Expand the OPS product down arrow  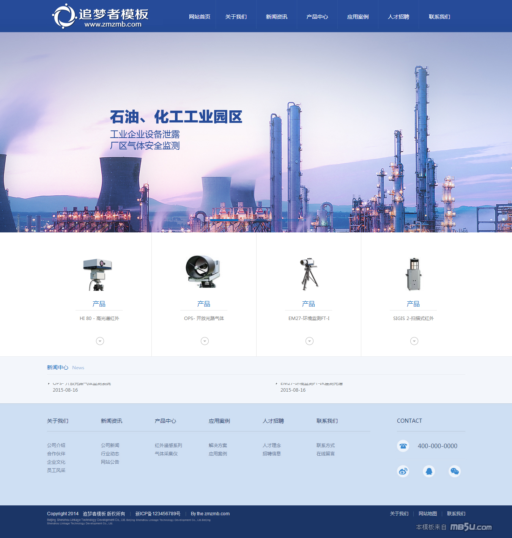pyautogui.click(x=205, y=341)
